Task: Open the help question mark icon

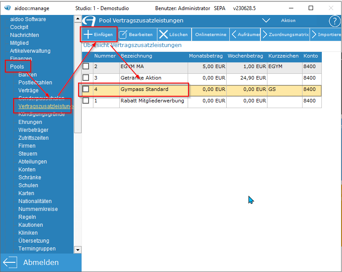Action: point(335,21)
